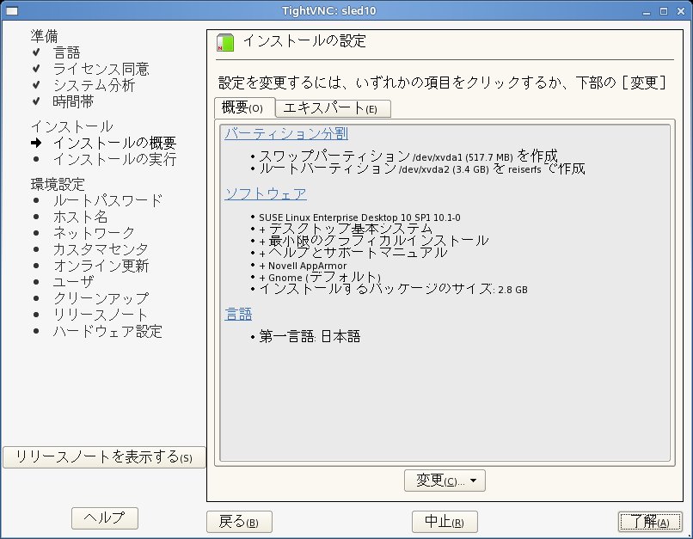This screenshot has width=693, height=539.
Task: Click the ホスト名 sidebar step
Action: tap(81, 217)
